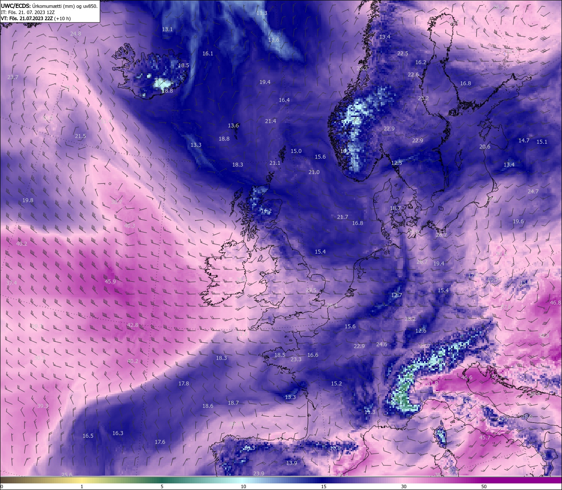Viewport: 562px width, 490px height.
Task: Click the 40.3 value west of Ireland
Action: click(x=130, y=225)
